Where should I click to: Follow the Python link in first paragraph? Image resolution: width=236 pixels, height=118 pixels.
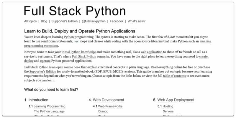coord(69,37)
